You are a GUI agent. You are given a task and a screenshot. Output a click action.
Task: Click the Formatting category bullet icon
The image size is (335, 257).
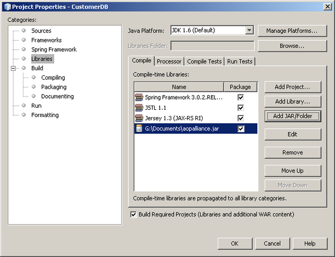(23, 115)
